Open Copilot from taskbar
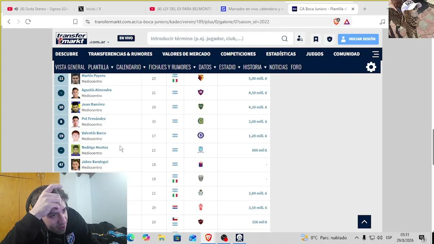Image resolution: width=434 pixels, height=244 pixels. point(146,238)
